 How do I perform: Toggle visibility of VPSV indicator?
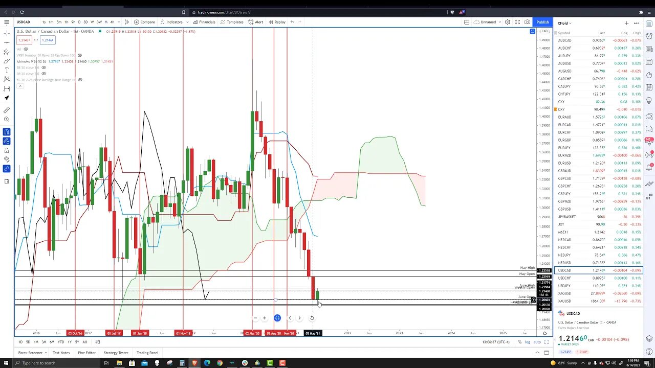80,55
